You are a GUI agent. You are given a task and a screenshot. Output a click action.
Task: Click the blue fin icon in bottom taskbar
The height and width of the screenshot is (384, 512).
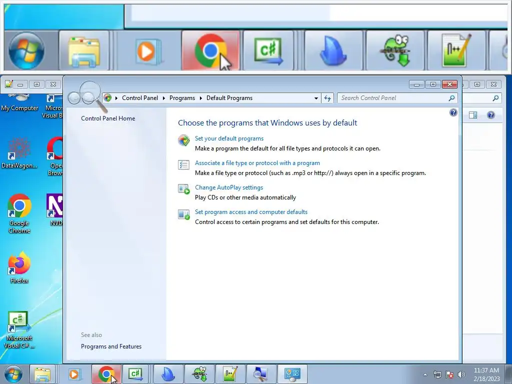(168, 374)
